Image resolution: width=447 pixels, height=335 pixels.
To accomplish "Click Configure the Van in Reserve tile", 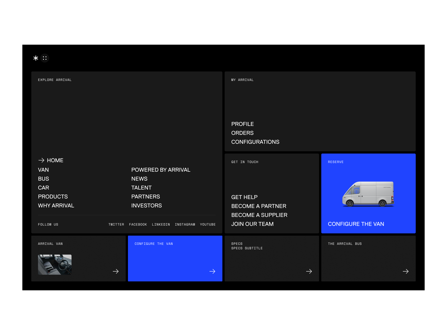I will [x=356, y=224].
